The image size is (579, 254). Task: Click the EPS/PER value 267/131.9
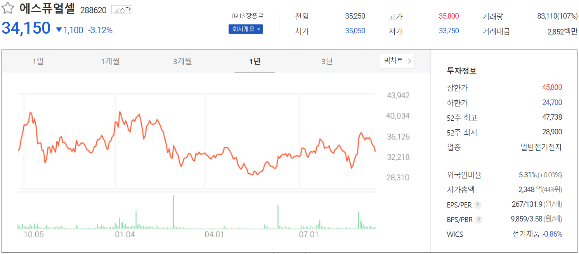(527, 204)
